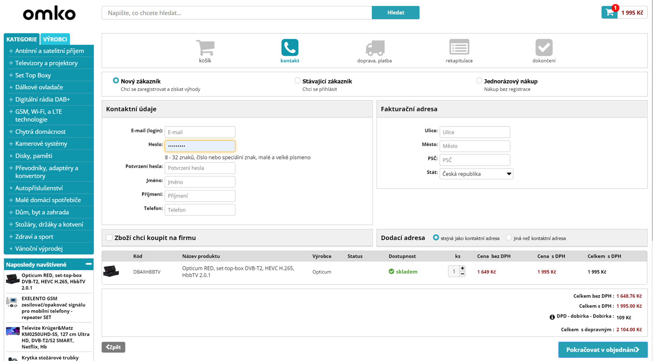
Task: Open Autopříslušenství category
Action: click(39, 188)
